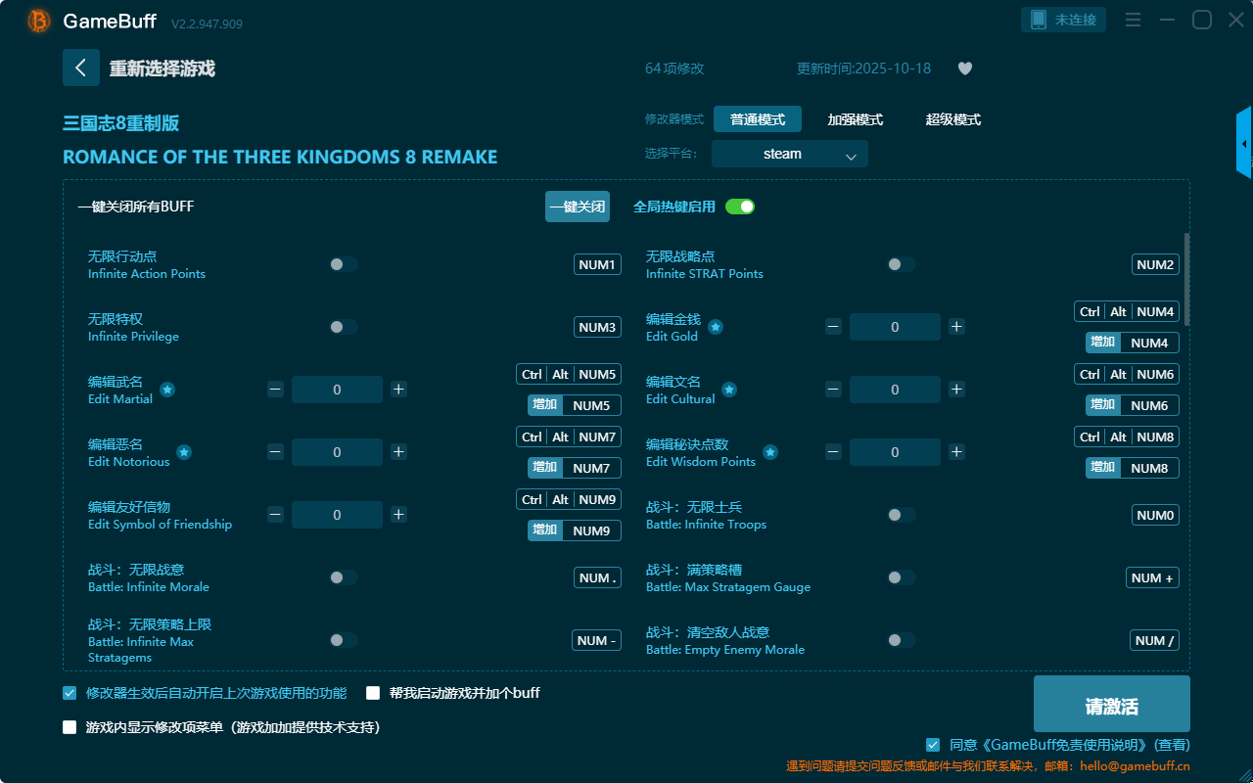Select 超级模式 mode tab
Viewport: 1253px width, 783px height.
click(952, 119)
